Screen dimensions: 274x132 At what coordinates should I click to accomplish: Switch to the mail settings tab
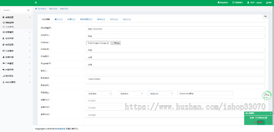point(101,19)
